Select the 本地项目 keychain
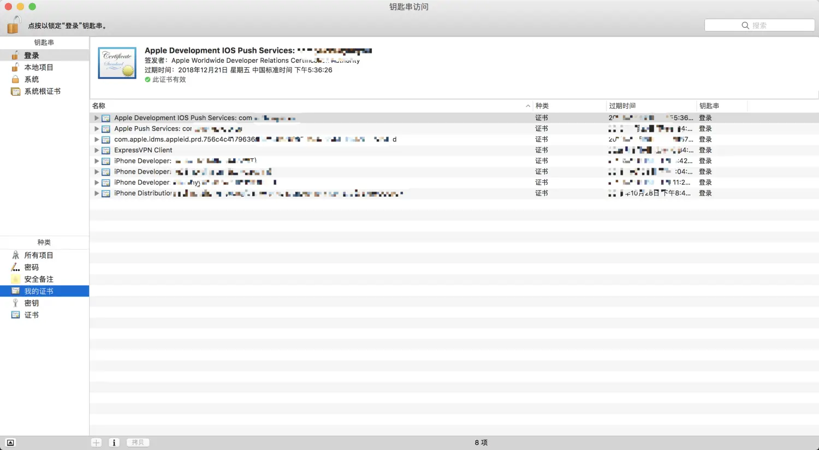 pos(44,67)
